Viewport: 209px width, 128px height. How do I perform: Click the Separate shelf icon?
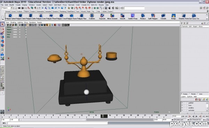tap(102, 15)
